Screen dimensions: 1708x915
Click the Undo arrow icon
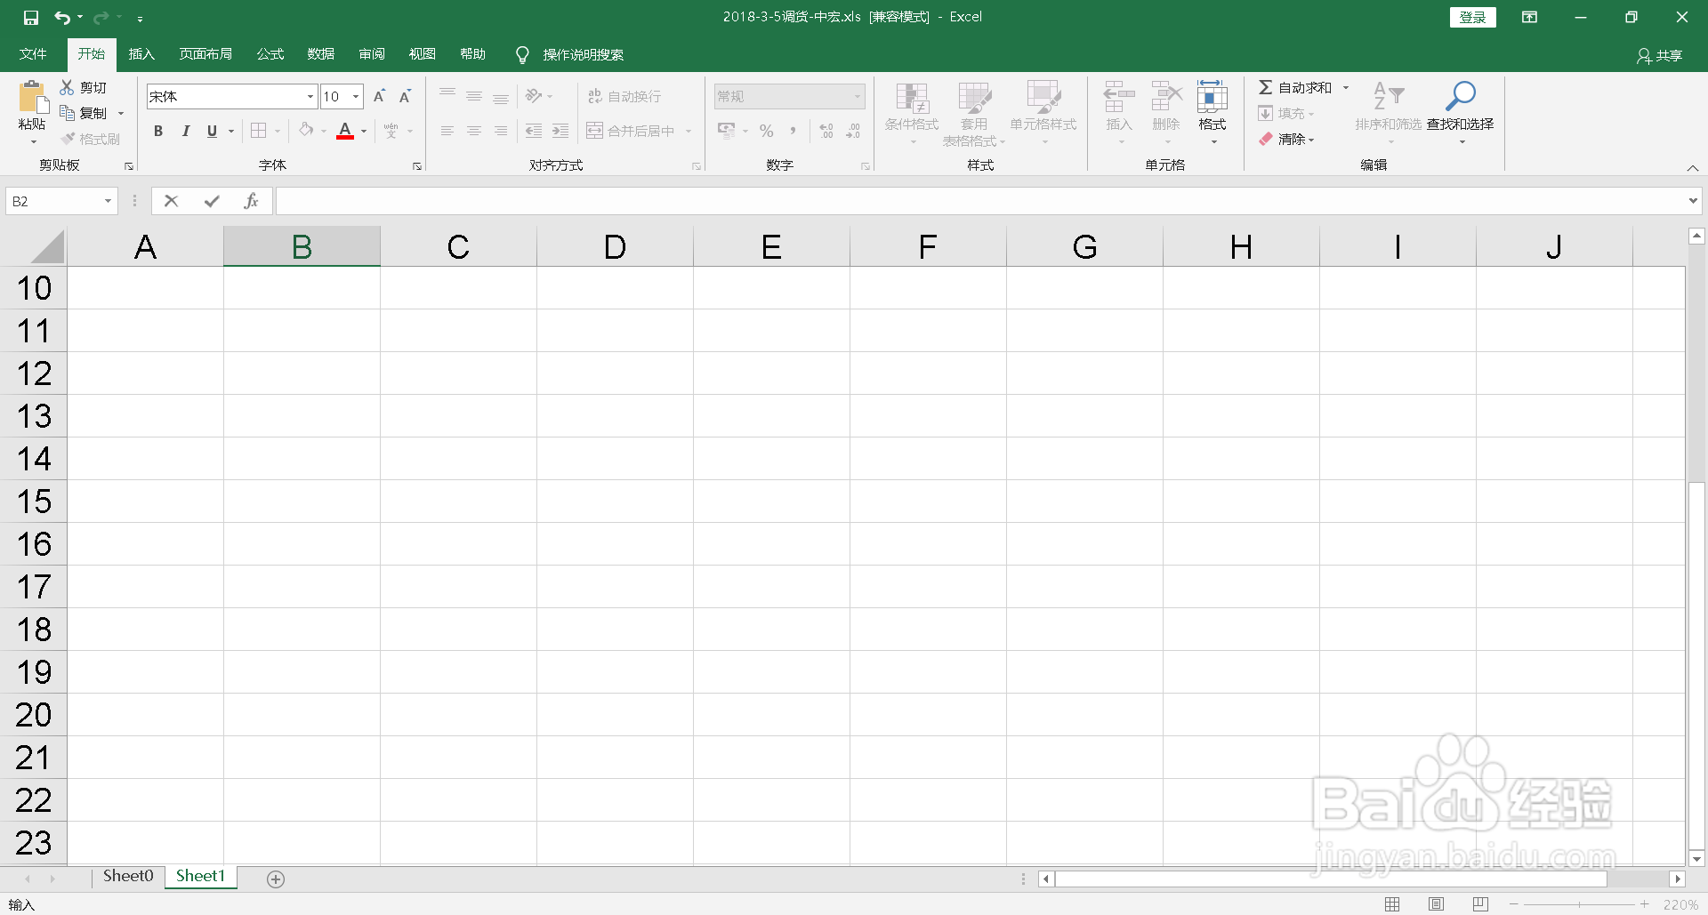(x=61, y=17)
